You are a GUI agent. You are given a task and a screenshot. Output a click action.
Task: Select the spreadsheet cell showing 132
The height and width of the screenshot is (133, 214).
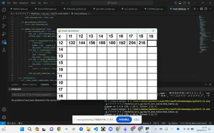[x=72, y=43]
